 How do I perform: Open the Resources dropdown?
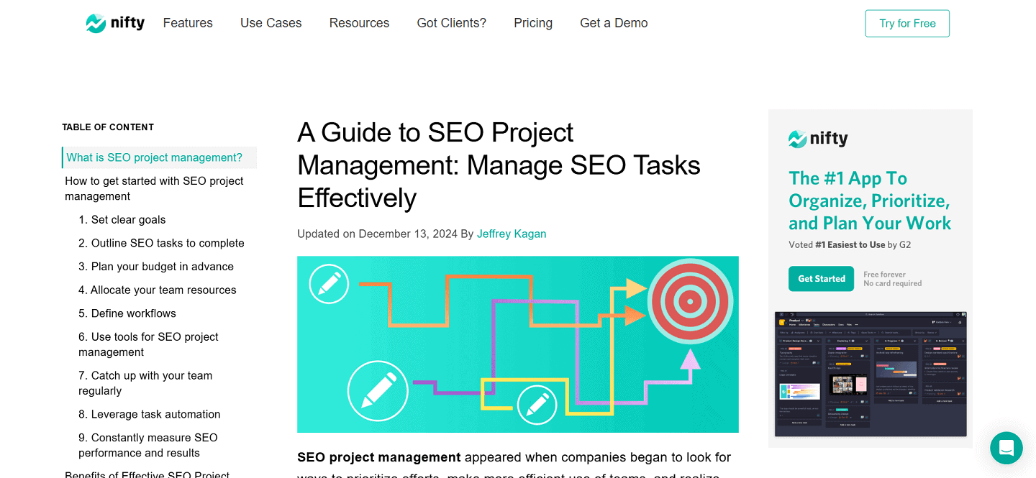click(x=359, y=23)
